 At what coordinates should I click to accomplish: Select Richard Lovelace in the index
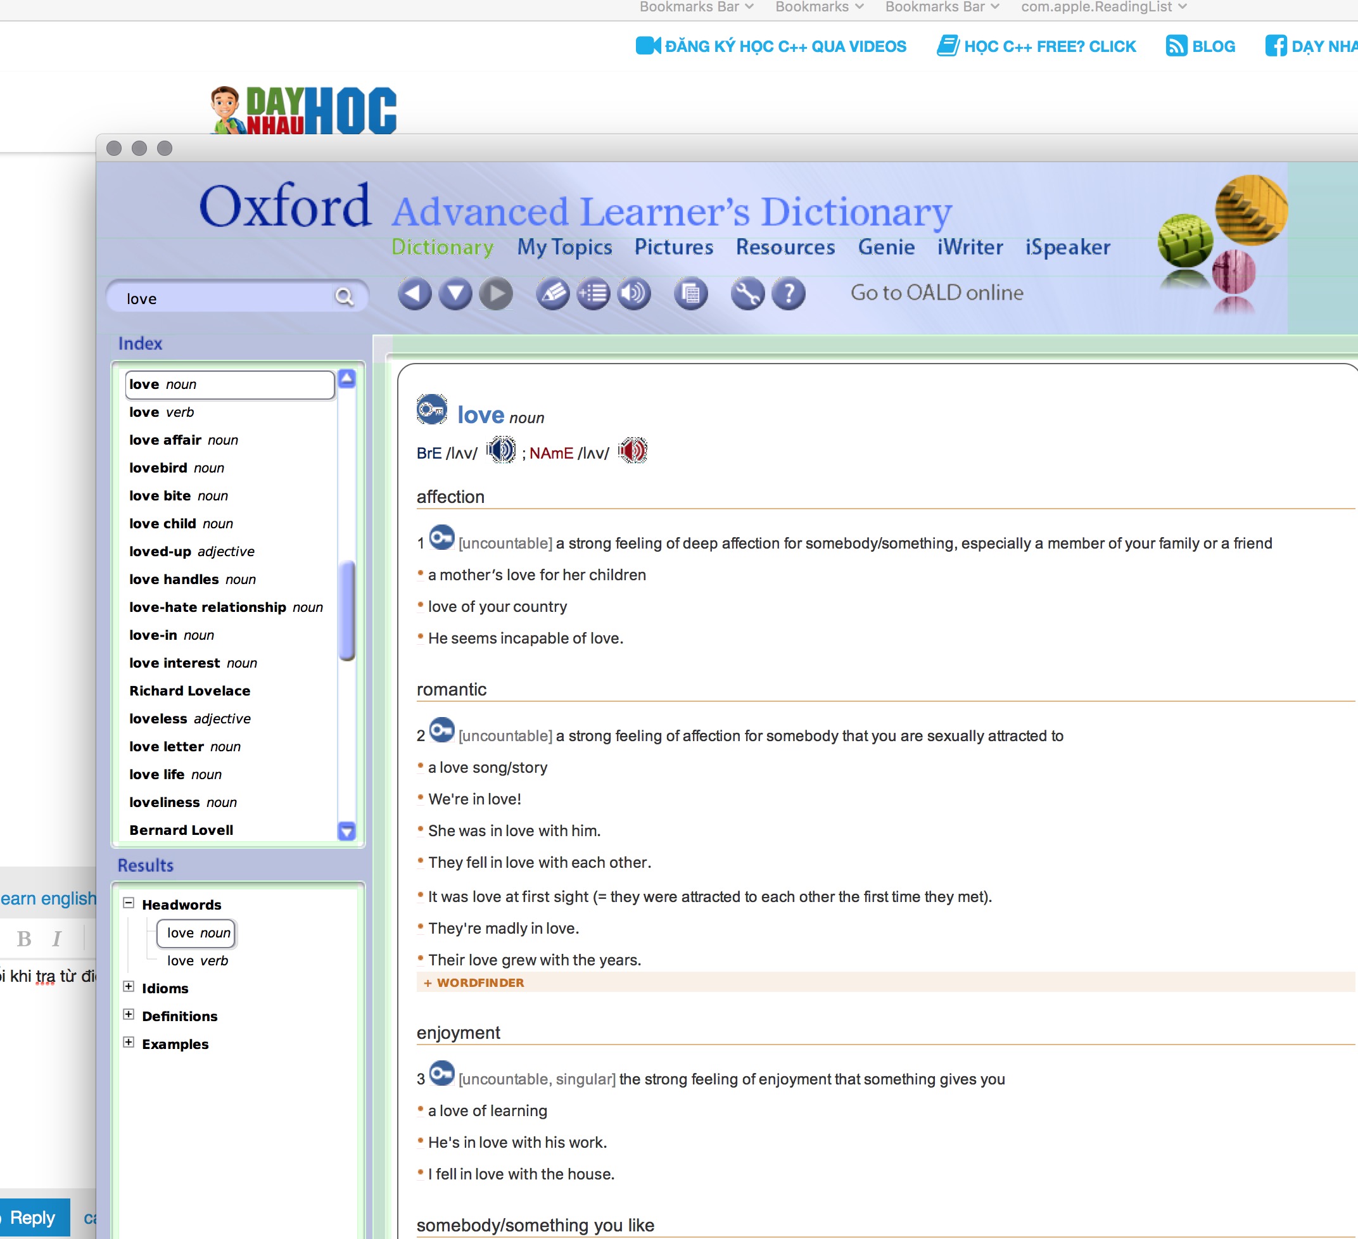tap(190, 690)
